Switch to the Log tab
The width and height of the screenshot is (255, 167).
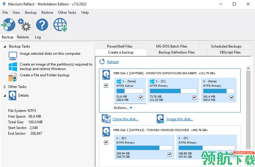37,37
